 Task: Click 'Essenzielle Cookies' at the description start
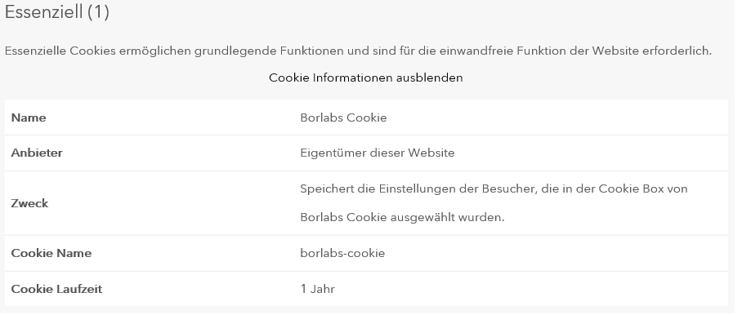tap(60, 51)
